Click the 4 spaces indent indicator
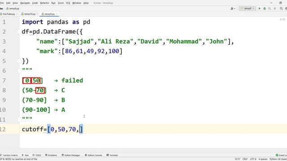 [x=263, y=159]
